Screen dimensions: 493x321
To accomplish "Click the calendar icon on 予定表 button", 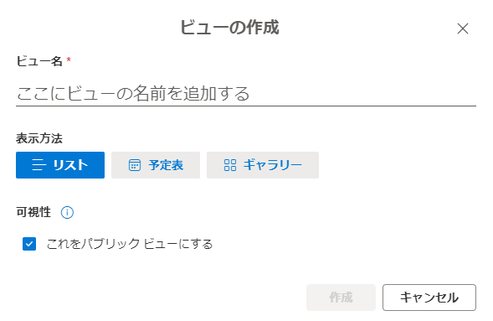I will tap(135, 165).
